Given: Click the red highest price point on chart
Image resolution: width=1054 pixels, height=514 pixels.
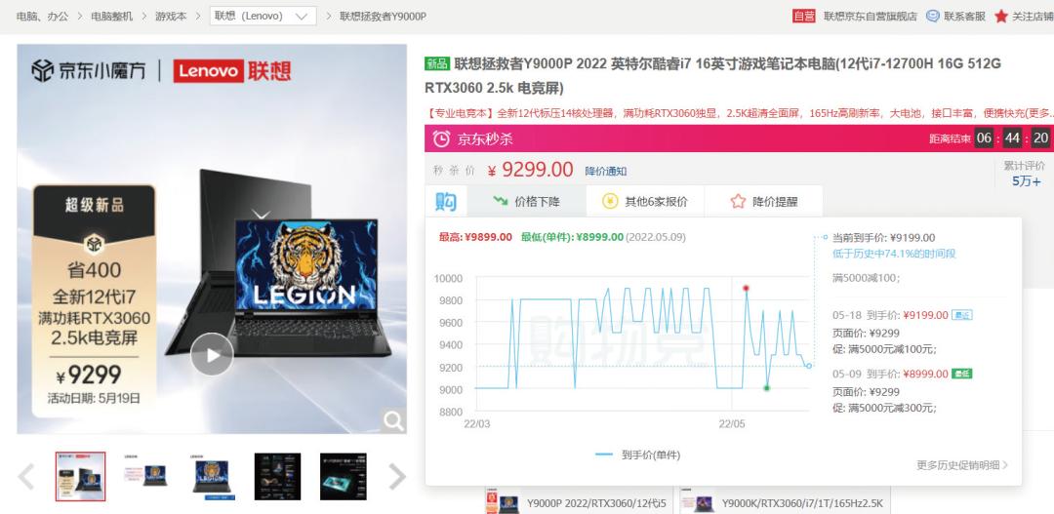Looking at the screenshot, I should tap(746, 289).
